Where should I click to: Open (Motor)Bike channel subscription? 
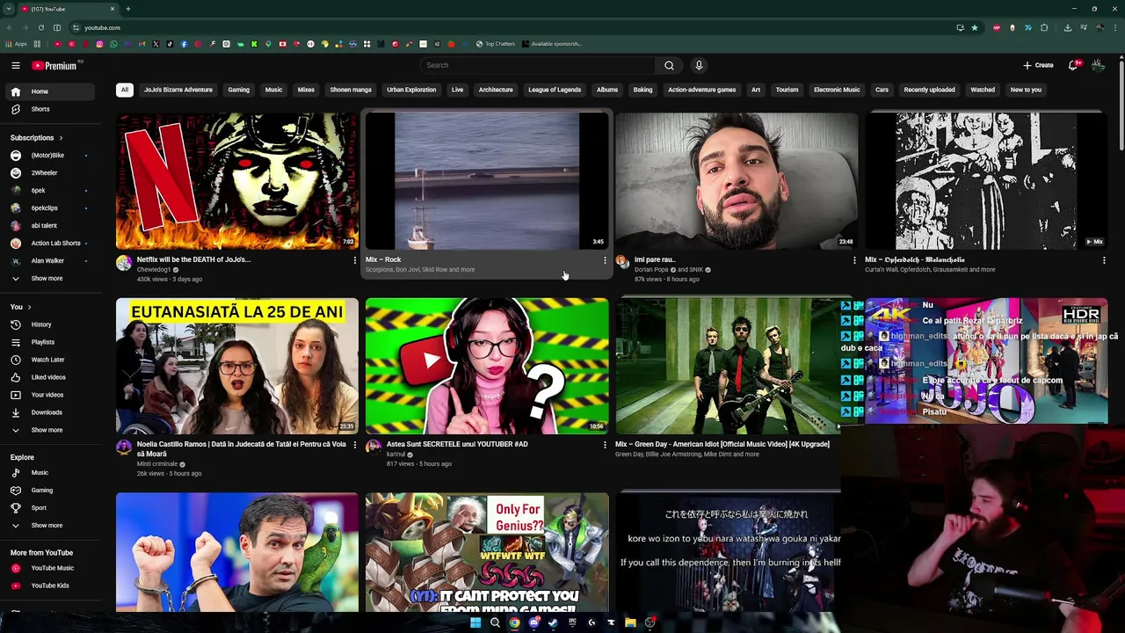[49, 155]
